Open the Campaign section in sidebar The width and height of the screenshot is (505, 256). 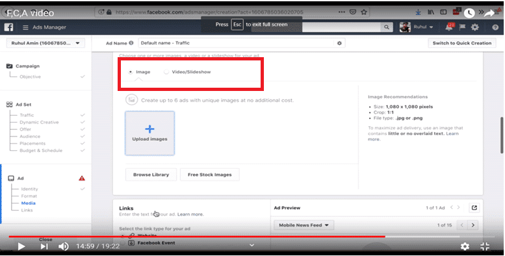pos(27,66)
